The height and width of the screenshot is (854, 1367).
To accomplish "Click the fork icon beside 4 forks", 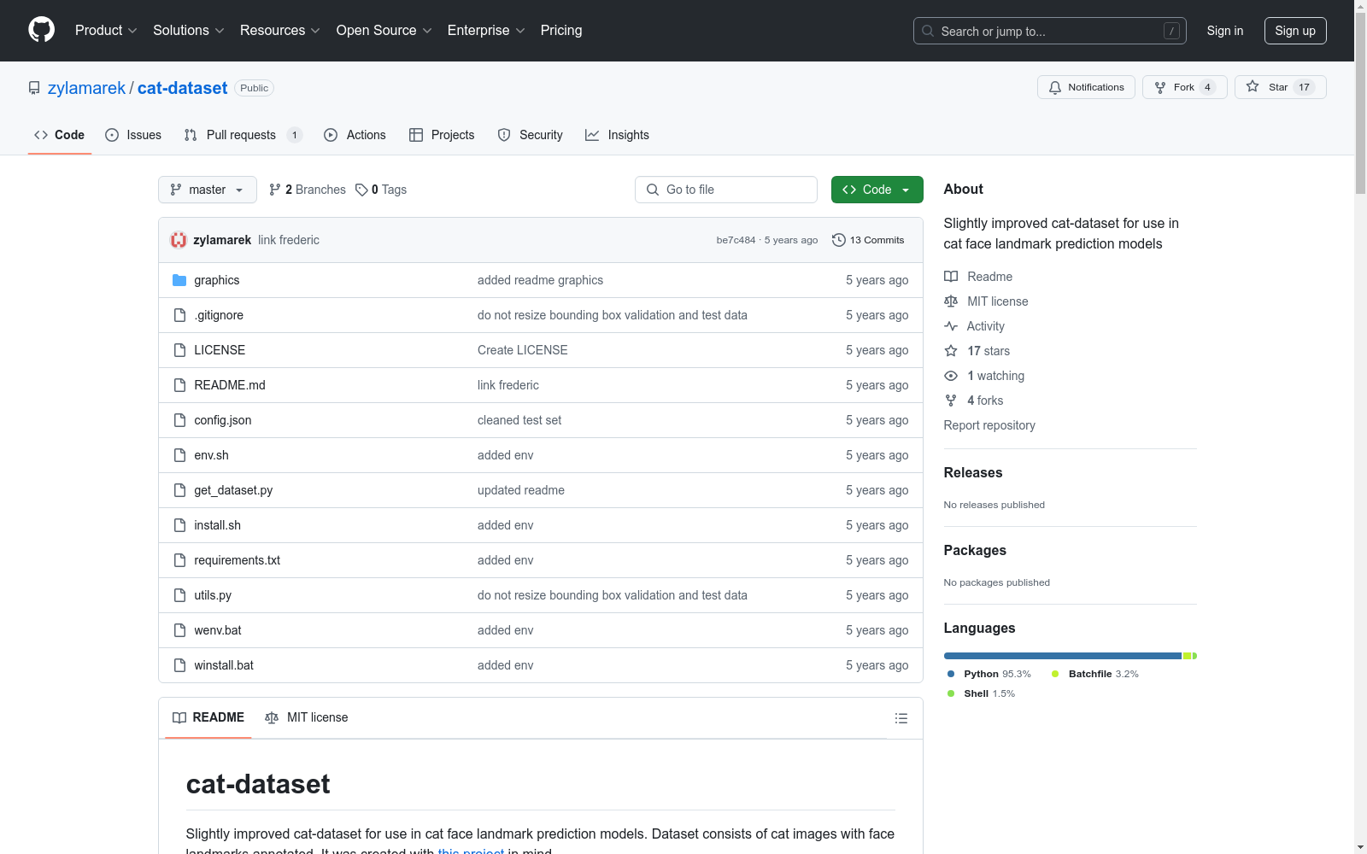I will [x=951, y=401].
